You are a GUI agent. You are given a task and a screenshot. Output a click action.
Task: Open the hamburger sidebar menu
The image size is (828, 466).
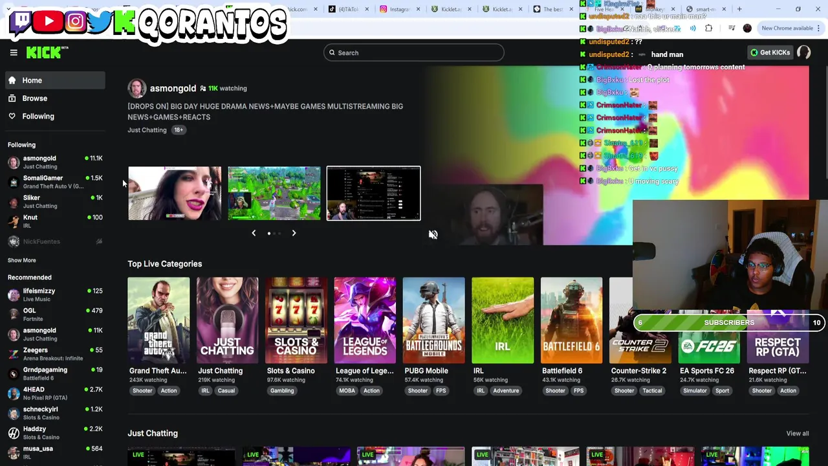click(14, 52)
